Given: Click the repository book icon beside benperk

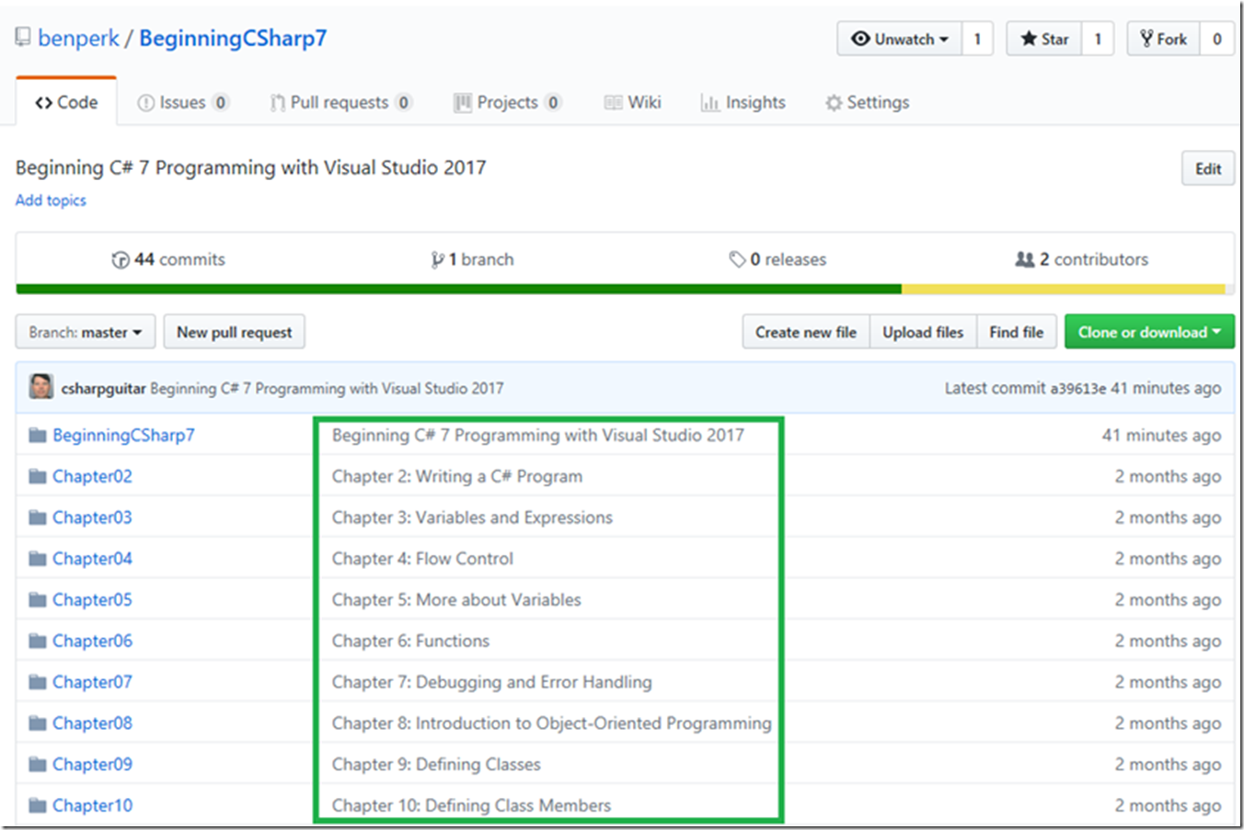Looking at the screenshot, I should (23, 38).
